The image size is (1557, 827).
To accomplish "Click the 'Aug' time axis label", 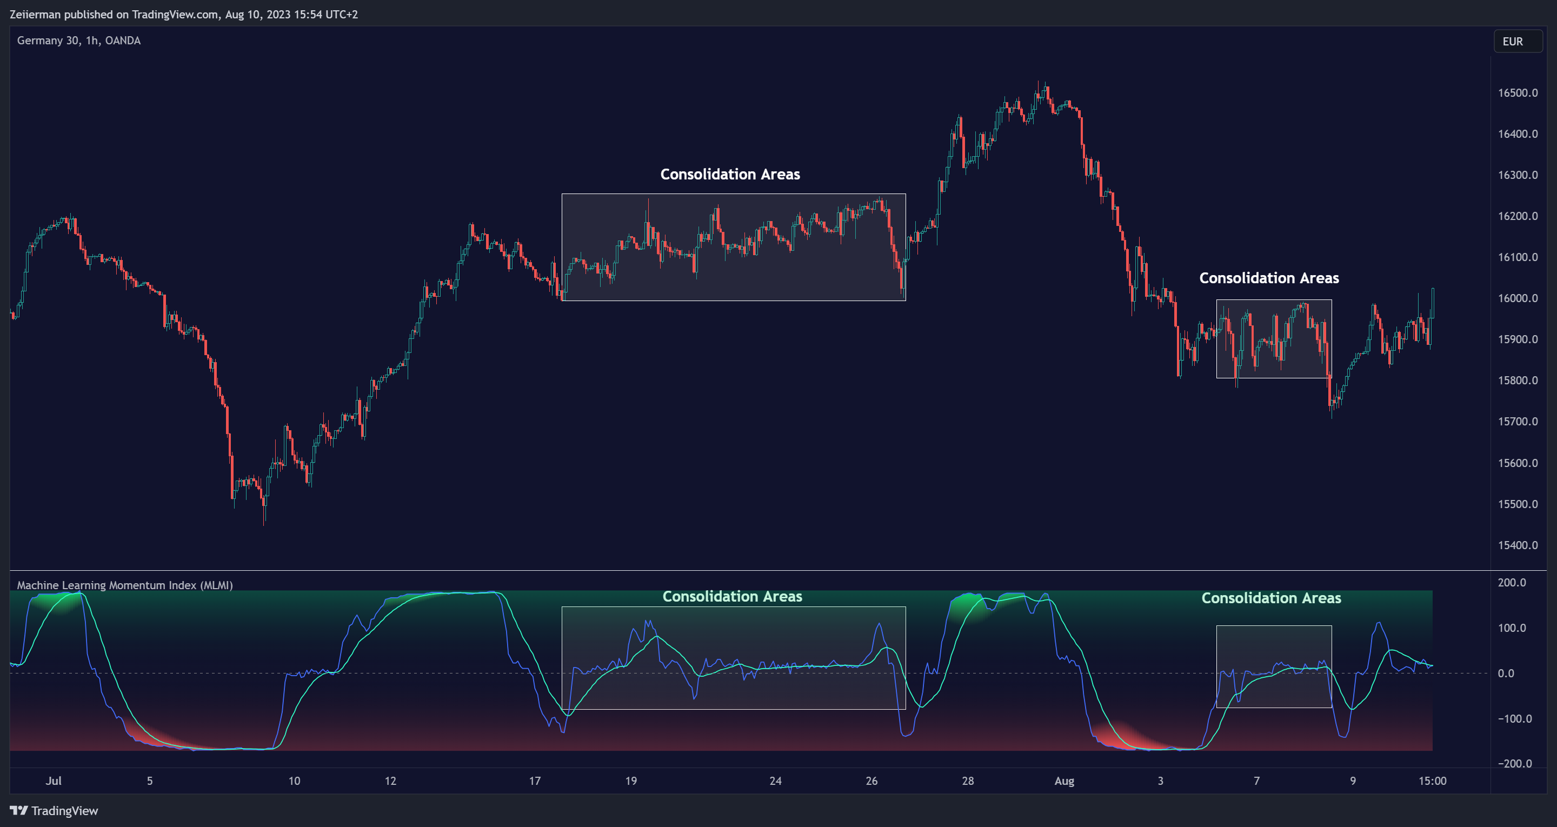I will pyautogui.click(x=1064, y=781).
